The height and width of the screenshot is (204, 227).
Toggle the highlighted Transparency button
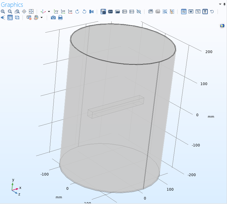click(x=10, y=17)
